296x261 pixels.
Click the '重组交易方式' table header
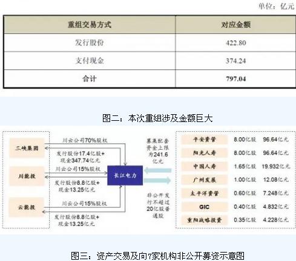pyautogui.click(x=90, y=25)
